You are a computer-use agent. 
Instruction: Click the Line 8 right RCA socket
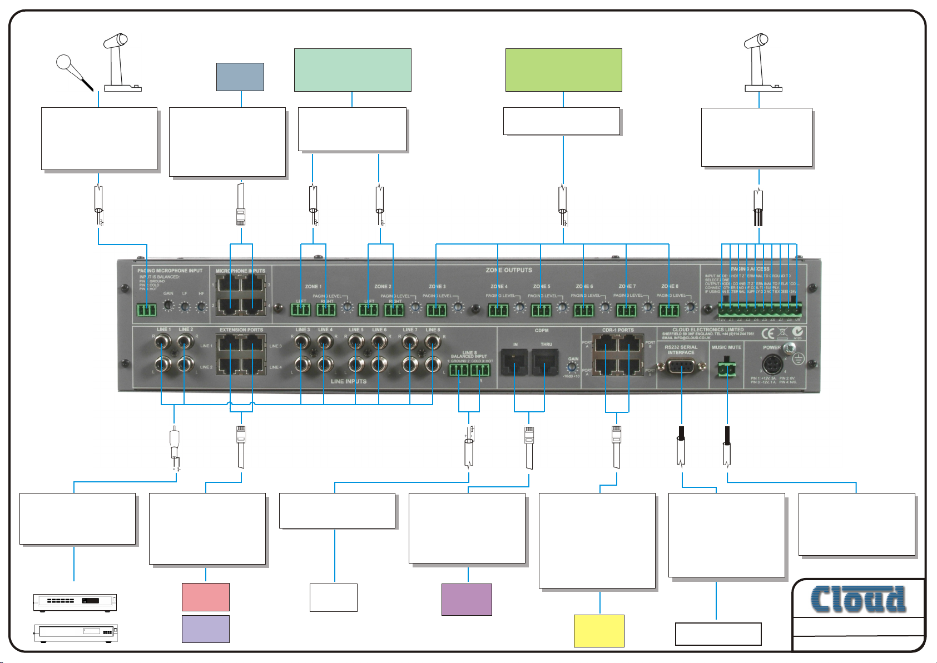click(433, 342)
